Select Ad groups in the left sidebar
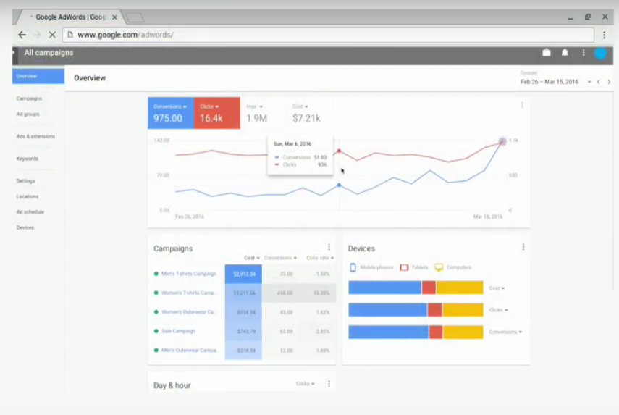The height and width of the screenshot is (415, 619). click(x=28, y=114)
